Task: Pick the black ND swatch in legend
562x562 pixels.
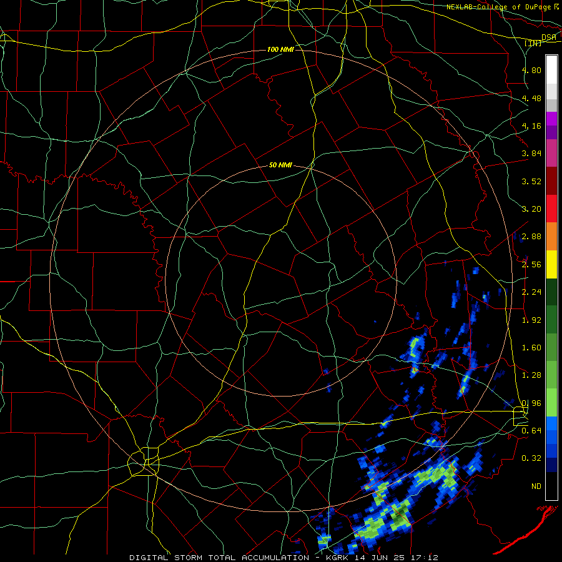Action: [x=551, y=486]
